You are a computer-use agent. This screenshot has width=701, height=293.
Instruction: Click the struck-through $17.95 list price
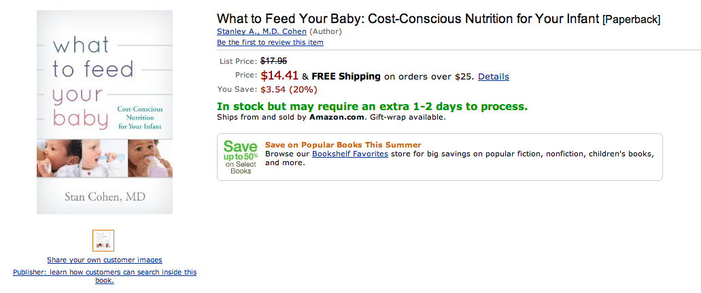[273, 61]
